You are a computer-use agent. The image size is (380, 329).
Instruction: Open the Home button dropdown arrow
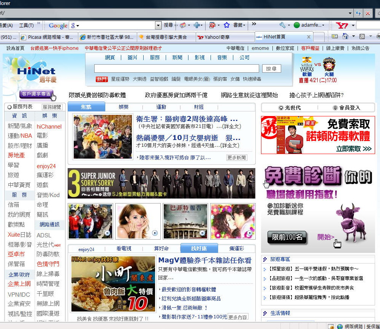(353, 37)
